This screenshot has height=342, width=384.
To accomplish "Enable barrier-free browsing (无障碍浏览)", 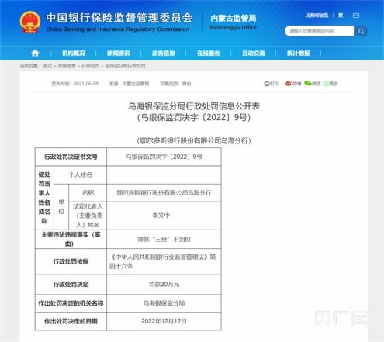I will (317, 16).
